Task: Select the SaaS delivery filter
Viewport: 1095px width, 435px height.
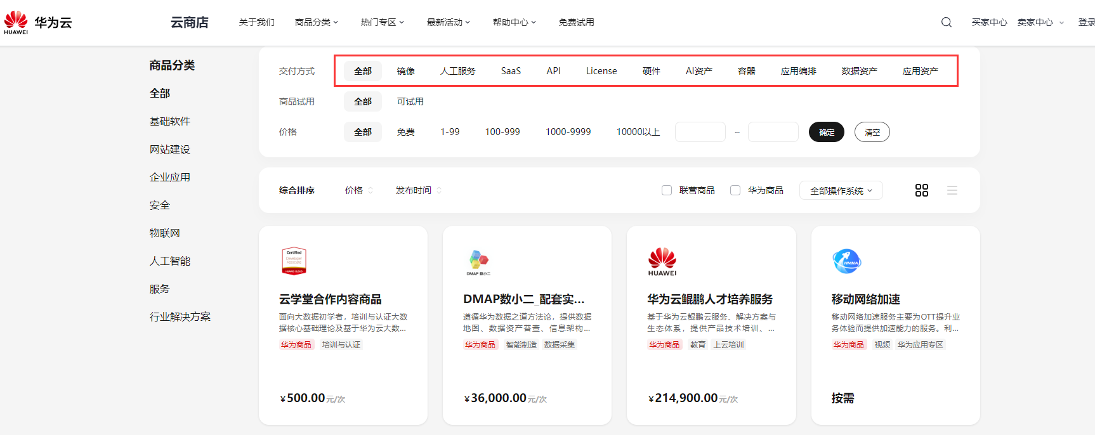Action: 511,71
